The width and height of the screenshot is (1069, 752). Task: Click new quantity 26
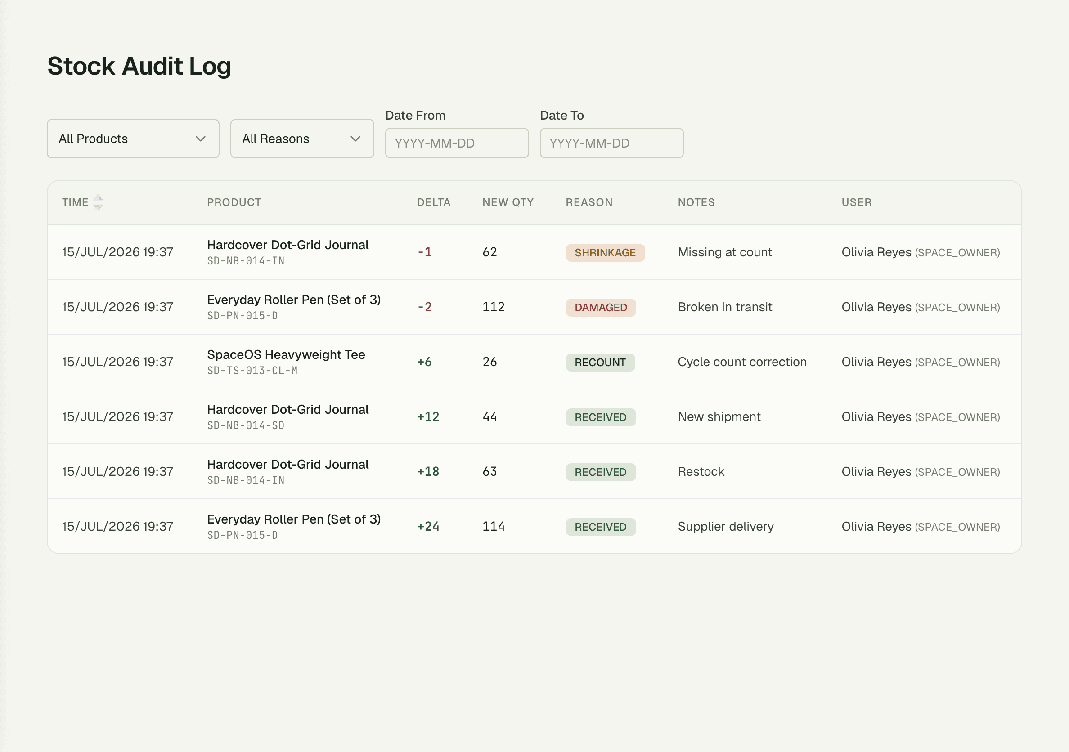point(490,362)
